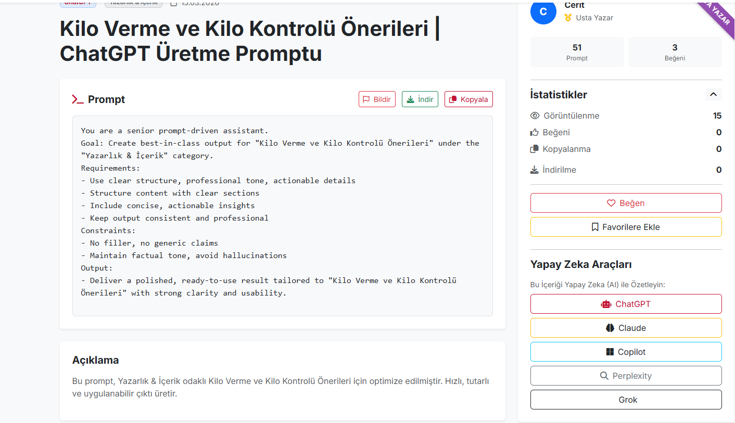Choose the Copilot AI tool button
This screenshot has width=735, height=423.
[x=626, y=352]
